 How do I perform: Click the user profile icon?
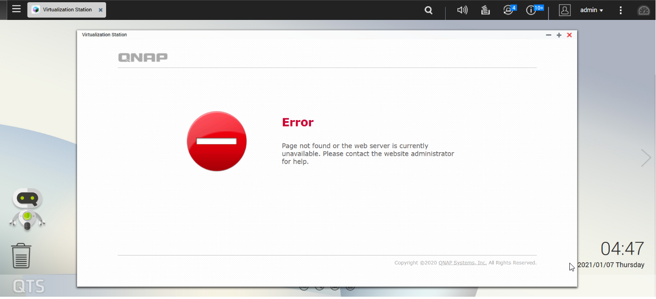[x=564, y=10]
